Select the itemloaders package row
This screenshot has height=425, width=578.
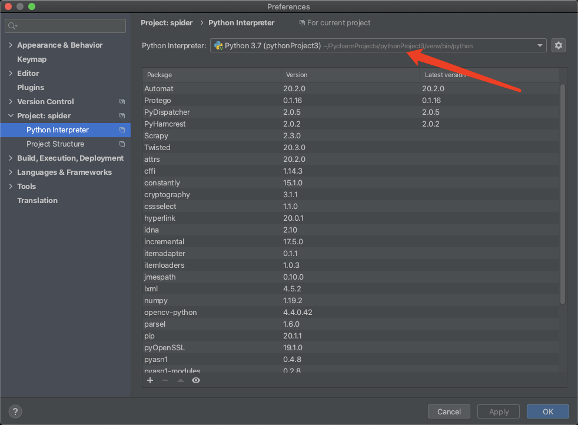pos(351,265)
